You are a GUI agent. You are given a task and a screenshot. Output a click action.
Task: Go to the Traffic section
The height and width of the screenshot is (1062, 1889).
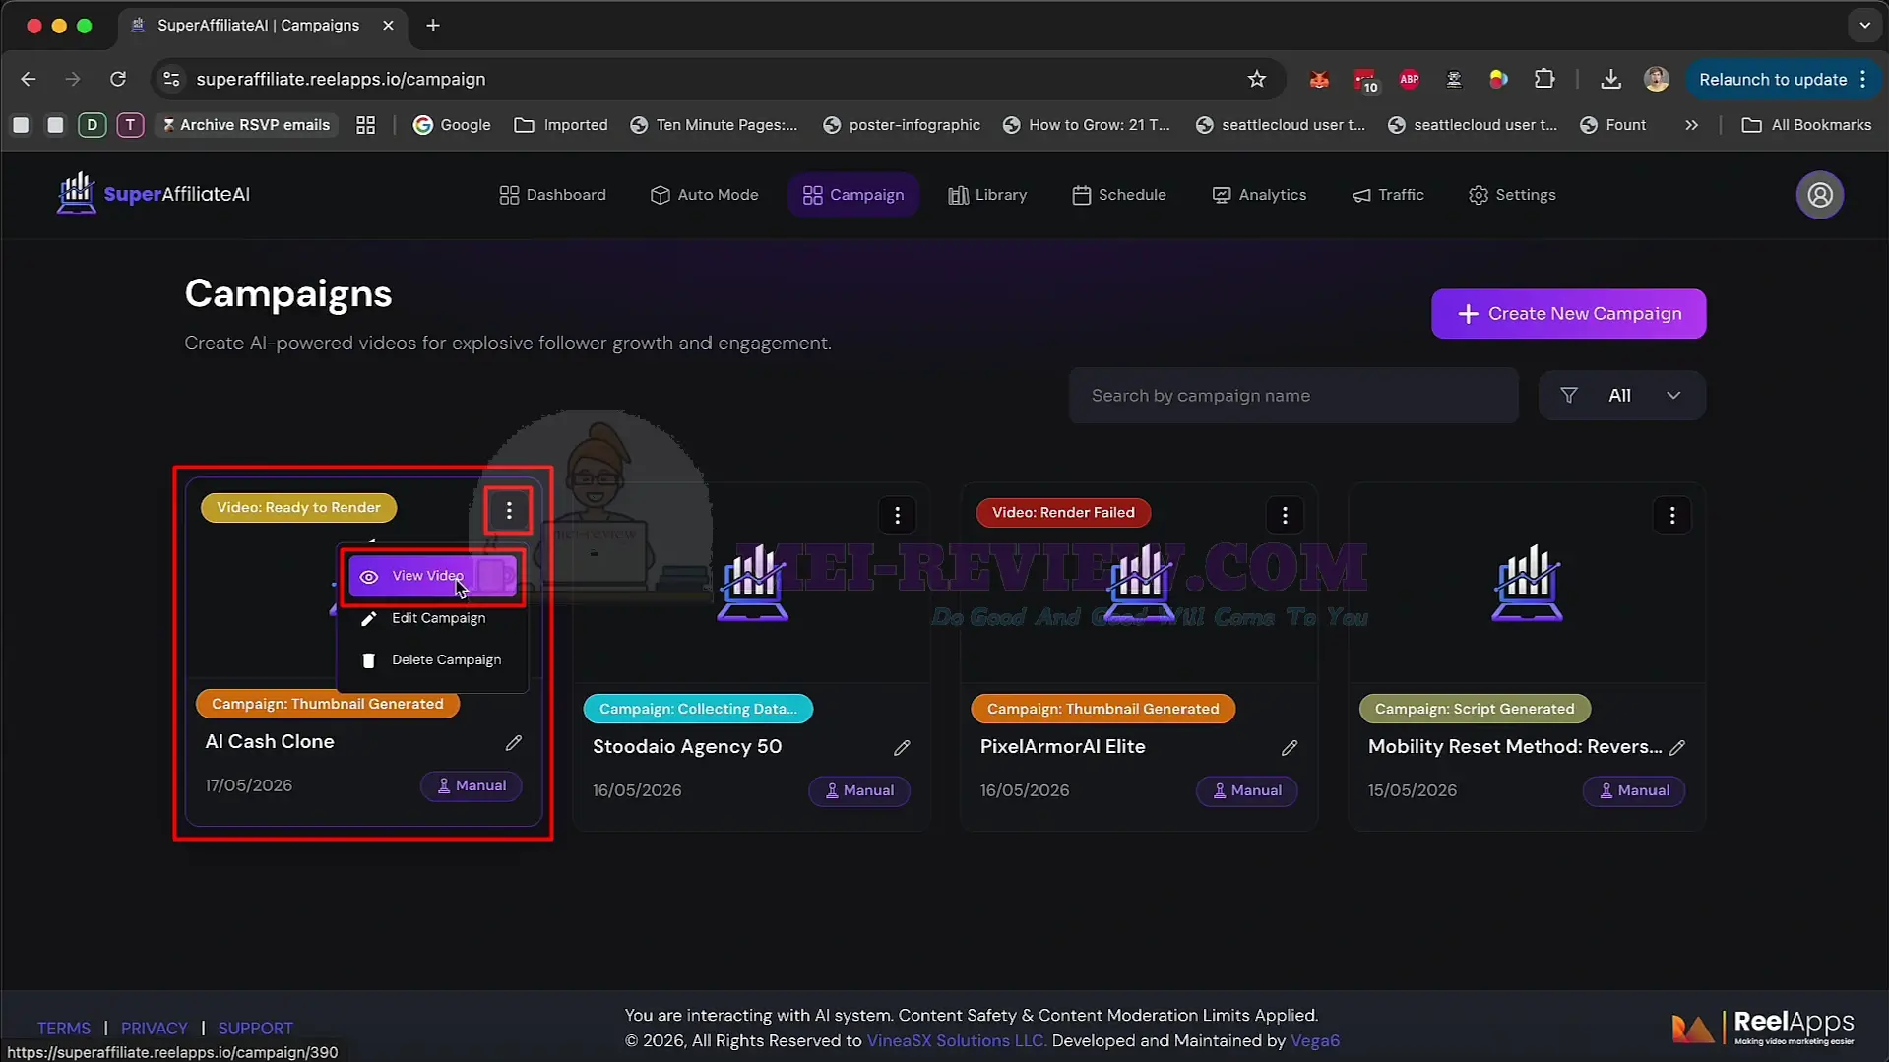[x=1388, y=195]
